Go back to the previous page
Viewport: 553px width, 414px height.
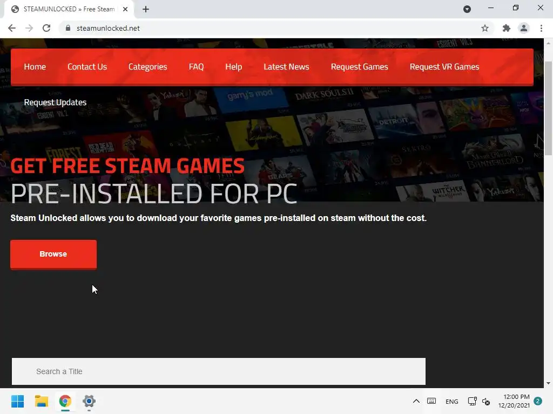pyautogui.click(x=12, y=28)
